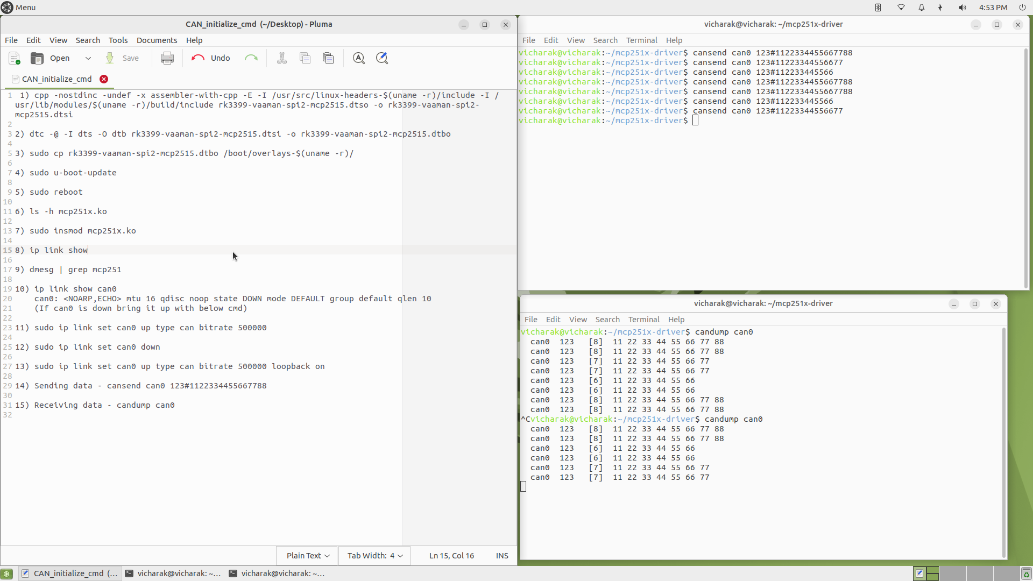Open the Plain Text syntax dropdown

coord(308,556)
